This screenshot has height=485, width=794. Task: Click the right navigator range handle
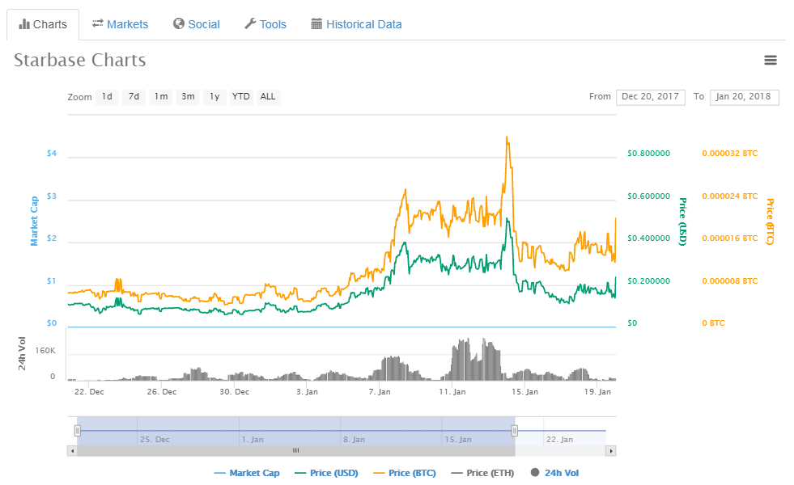pos(515,430)
